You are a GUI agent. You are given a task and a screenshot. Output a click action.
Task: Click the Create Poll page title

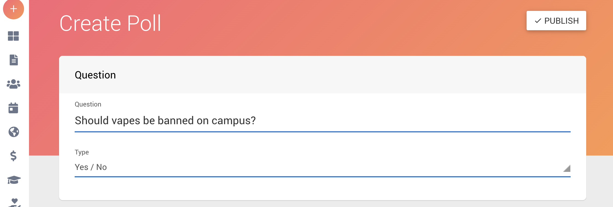point(110,23)
